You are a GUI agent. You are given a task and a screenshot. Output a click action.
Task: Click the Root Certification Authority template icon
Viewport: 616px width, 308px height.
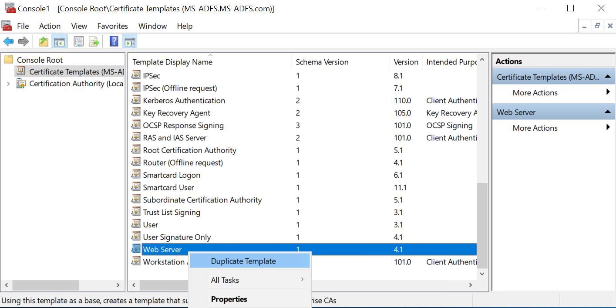(x=136, y=150)
